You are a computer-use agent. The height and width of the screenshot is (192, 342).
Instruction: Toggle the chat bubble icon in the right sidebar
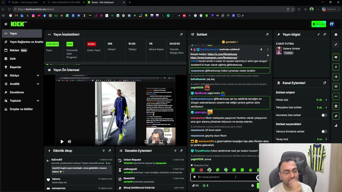[336, 86]
